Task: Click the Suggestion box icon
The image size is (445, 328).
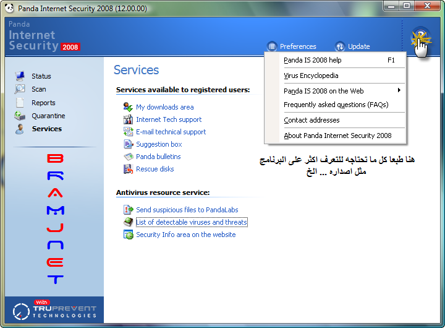Action: 128,144
